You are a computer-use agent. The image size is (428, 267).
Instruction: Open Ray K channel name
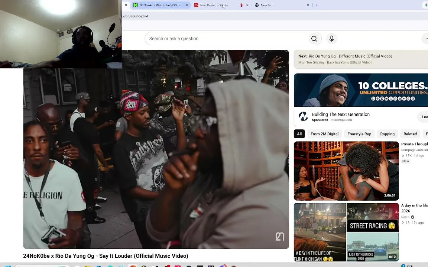pos(405,217)
